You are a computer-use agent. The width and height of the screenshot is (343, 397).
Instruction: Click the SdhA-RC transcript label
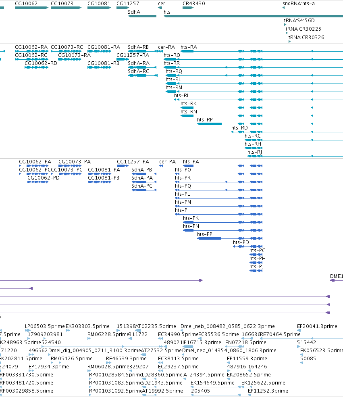click(x=138, y=71)
